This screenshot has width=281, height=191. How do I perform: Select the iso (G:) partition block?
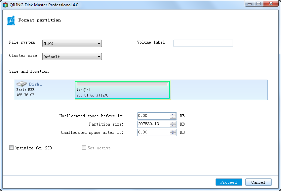[122, 90]
